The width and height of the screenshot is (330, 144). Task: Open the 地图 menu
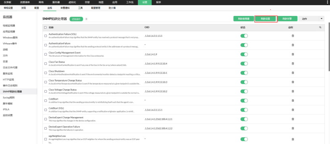pos(101,2)
